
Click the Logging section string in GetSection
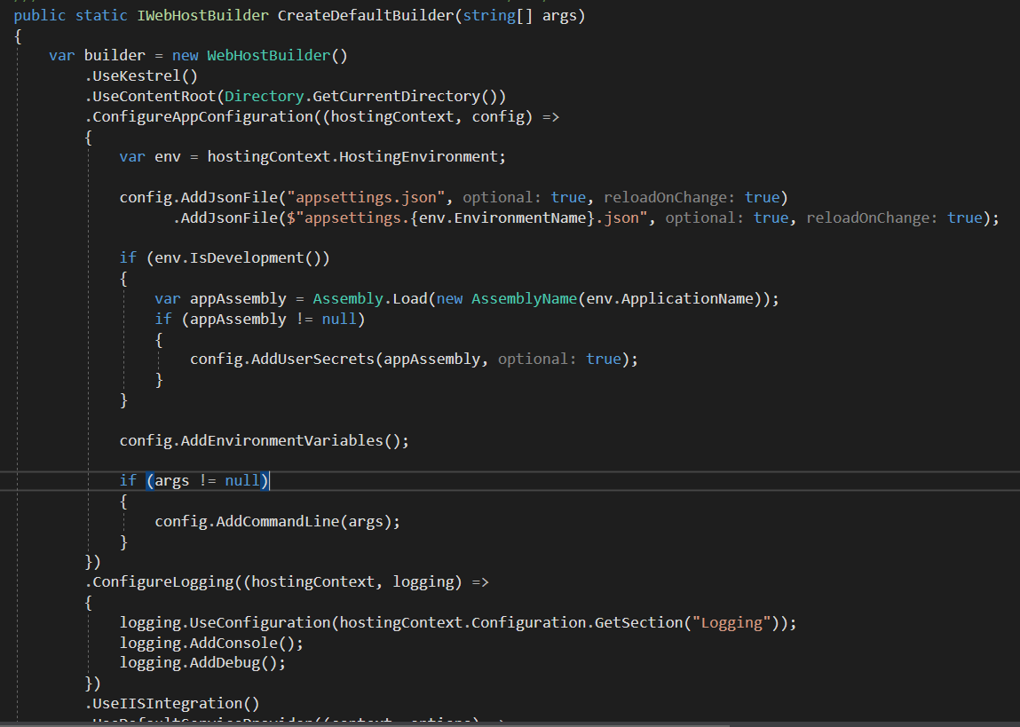click(728, 622)
